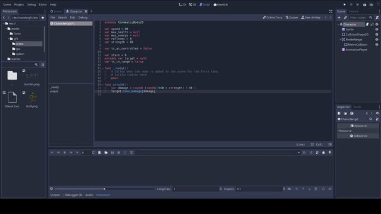Switch to the Output panel
This screenshot has height=214, width=381.
[x=55, y=195]
